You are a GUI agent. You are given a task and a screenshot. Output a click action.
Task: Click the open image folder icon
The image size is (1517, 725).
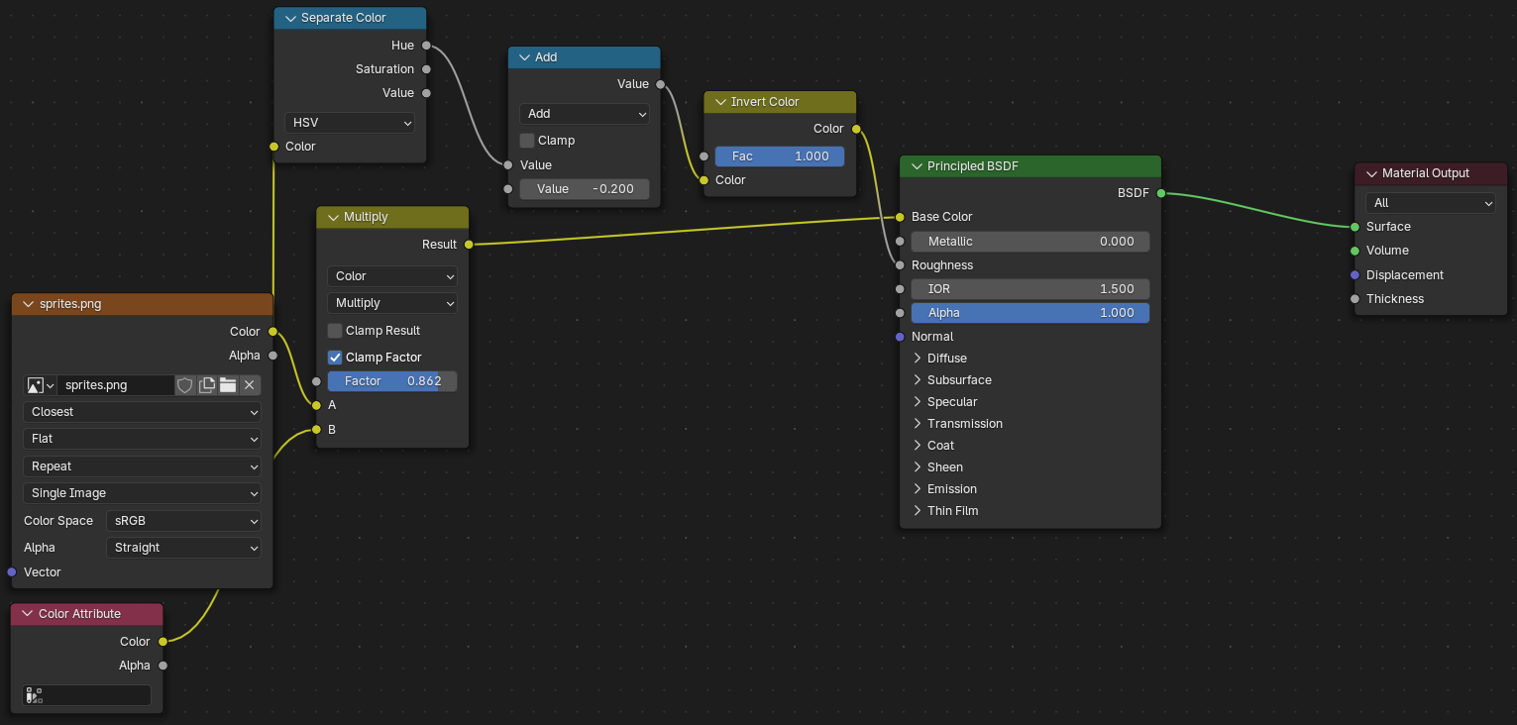coord(228,385)
